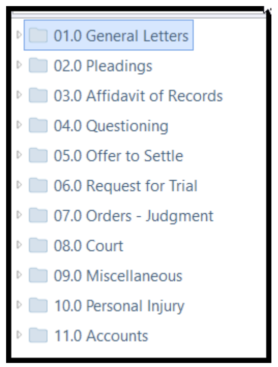Select the 03.0 Affidavit of Records label
278x367 pixels.
(x=138, y=96)
